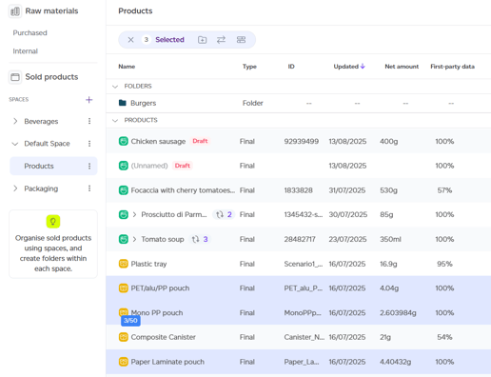Sort by First-party data column
The image size is (491, 377).
coord(452,67)
